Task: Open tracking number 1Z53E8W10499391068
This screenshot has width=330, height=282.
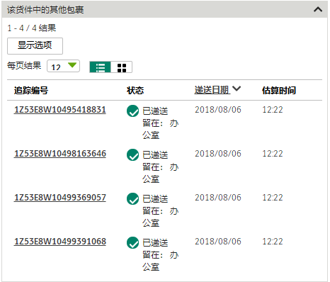Action: tap(60, 242)
